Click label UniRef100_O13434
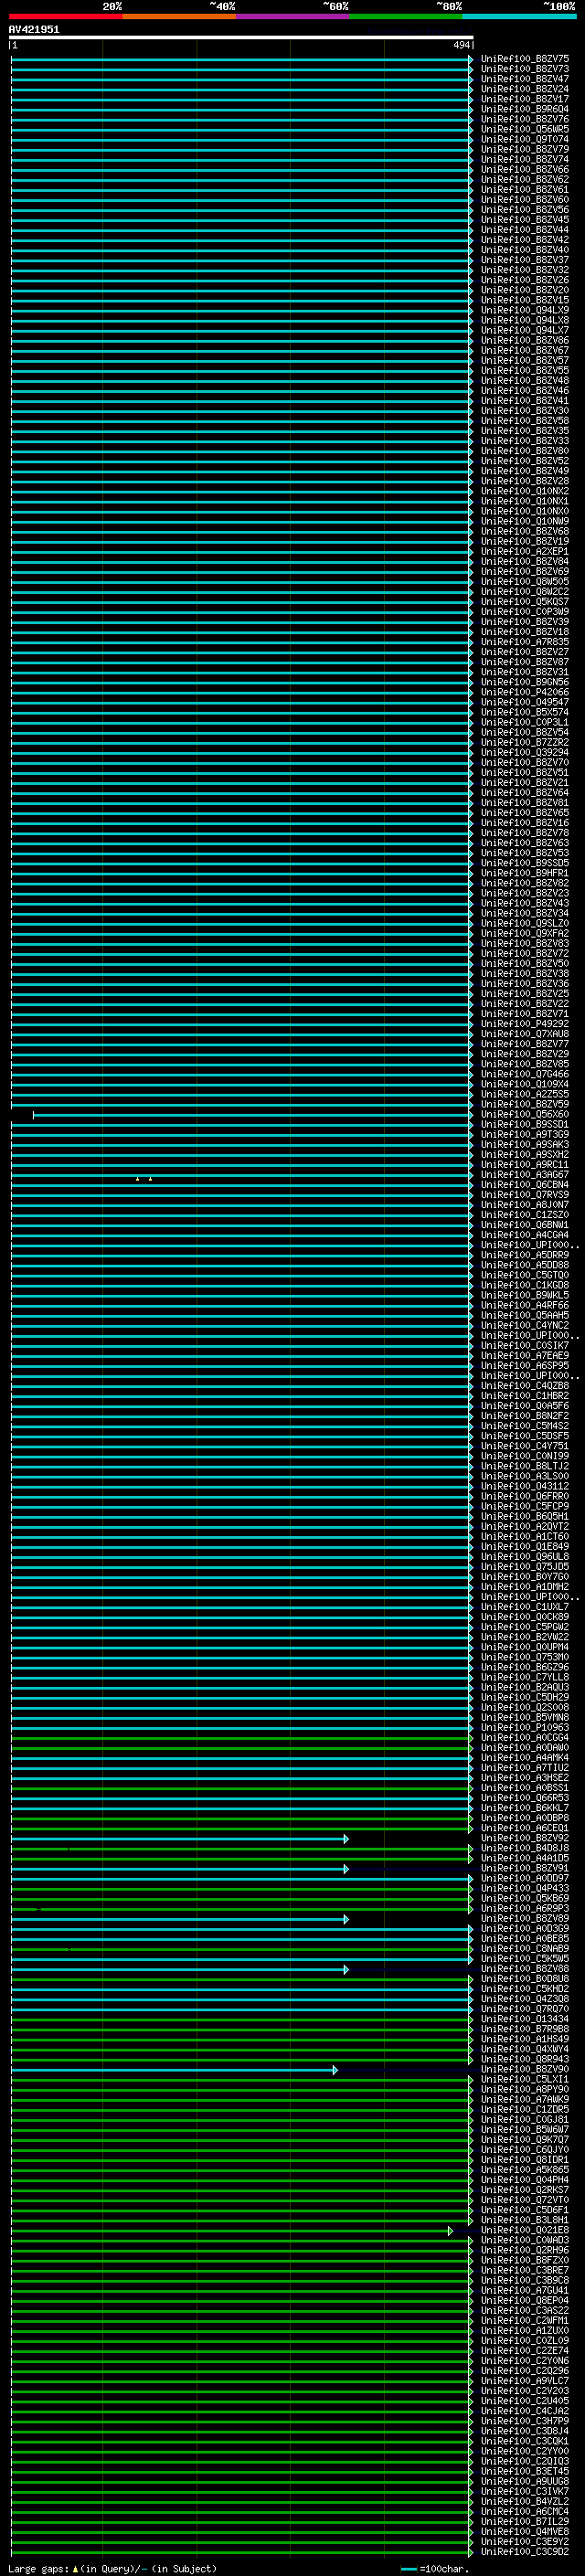Screen dimensions: 585x2576 click(x=525, y=2019)
